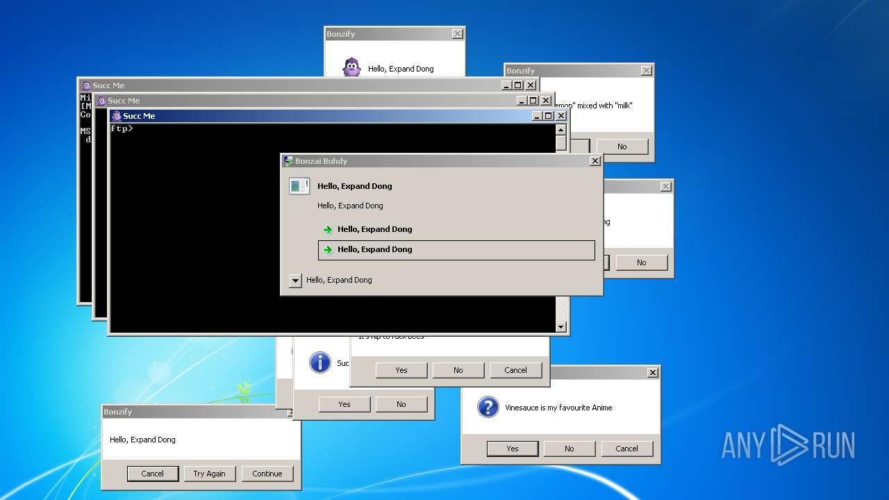This screenshot has height=500, width=889.
Task: Click the Bonzai Buhdy title bar icon
Action: tap(288, 160)
